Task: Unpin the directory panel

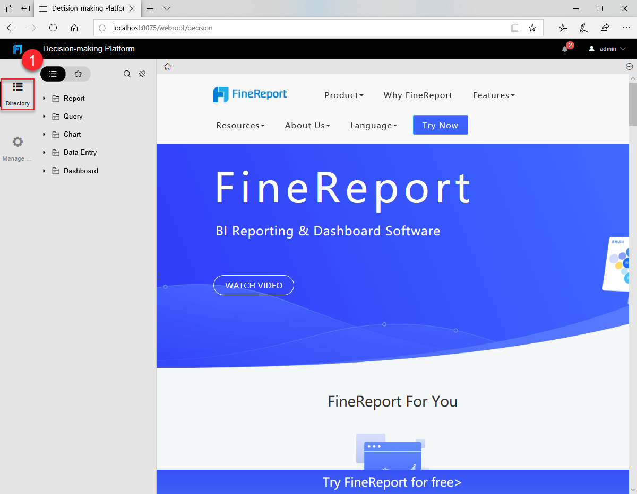Action: (142, 74)
